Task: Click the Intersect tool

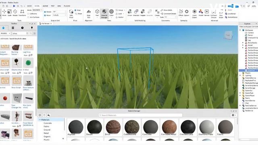Action: [x=136, y=13]
